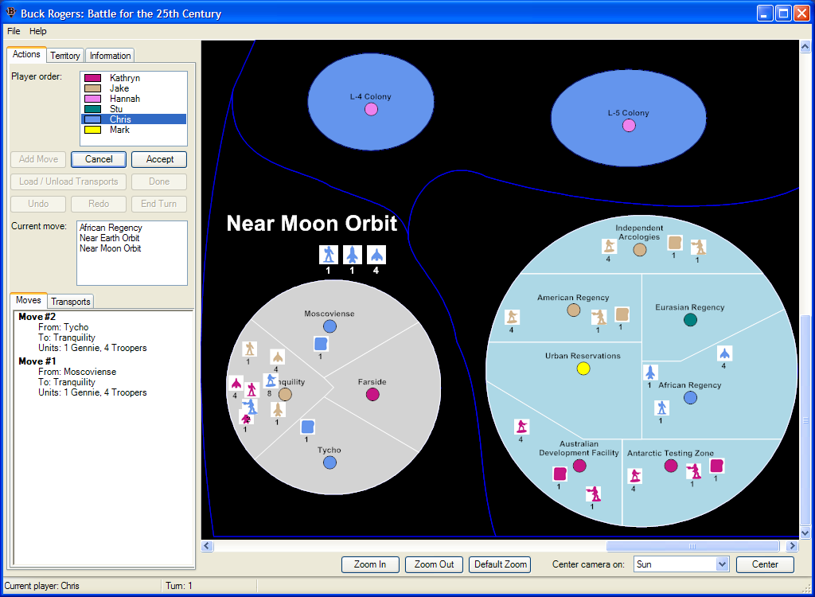Click the Eurasian Regency teal marker

(690, 320)
